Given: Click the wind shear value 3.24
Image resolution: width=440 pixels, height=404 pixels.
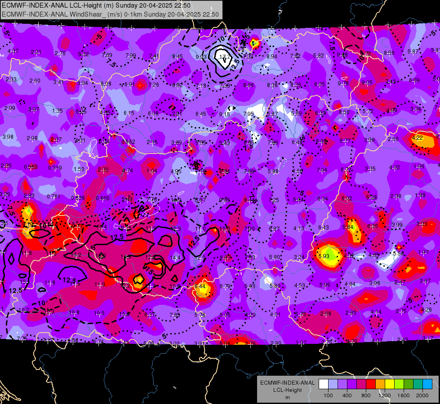Looking at the screenshot, I should (299, 257).
